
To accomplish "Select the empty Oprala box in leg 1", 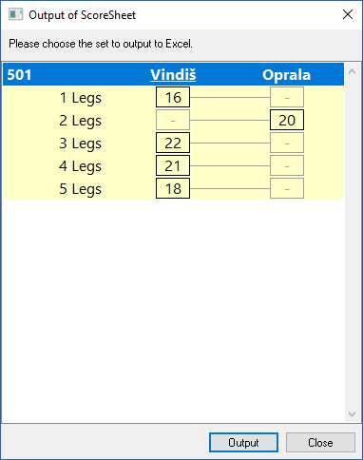I will click(287, 97).
